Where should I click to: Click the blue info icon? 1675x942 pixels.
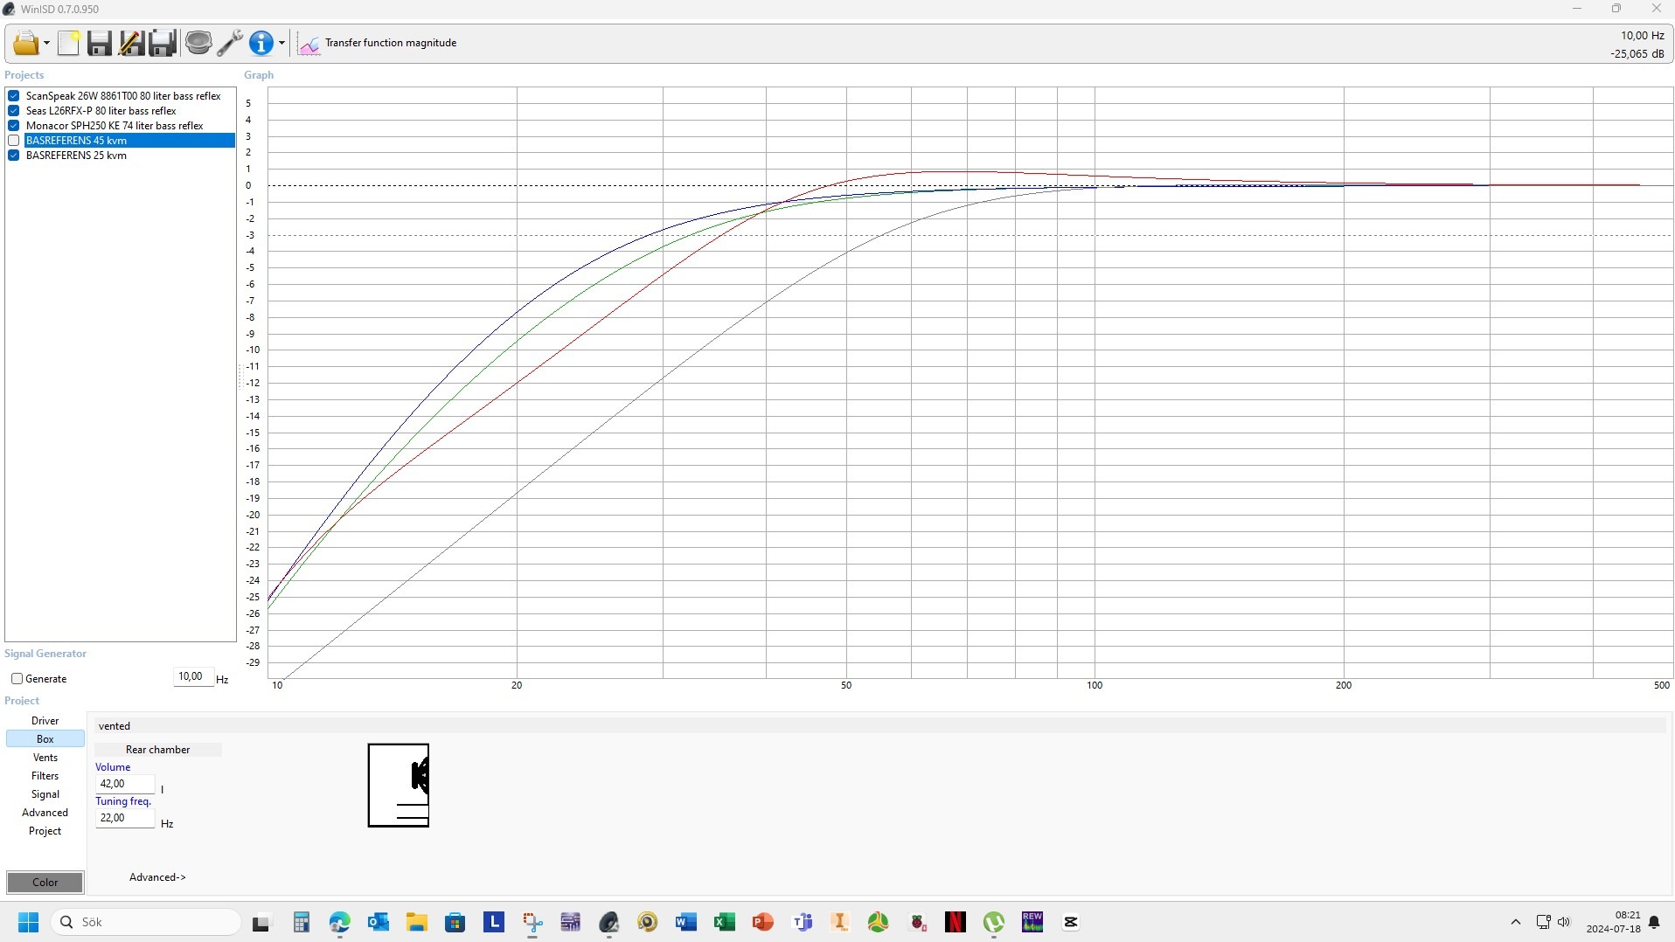(261, 43)
